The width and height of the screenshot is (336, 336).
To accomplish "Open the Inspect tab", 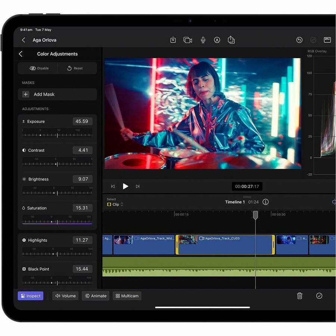I will pyautogui.click(x=31, y=296).
